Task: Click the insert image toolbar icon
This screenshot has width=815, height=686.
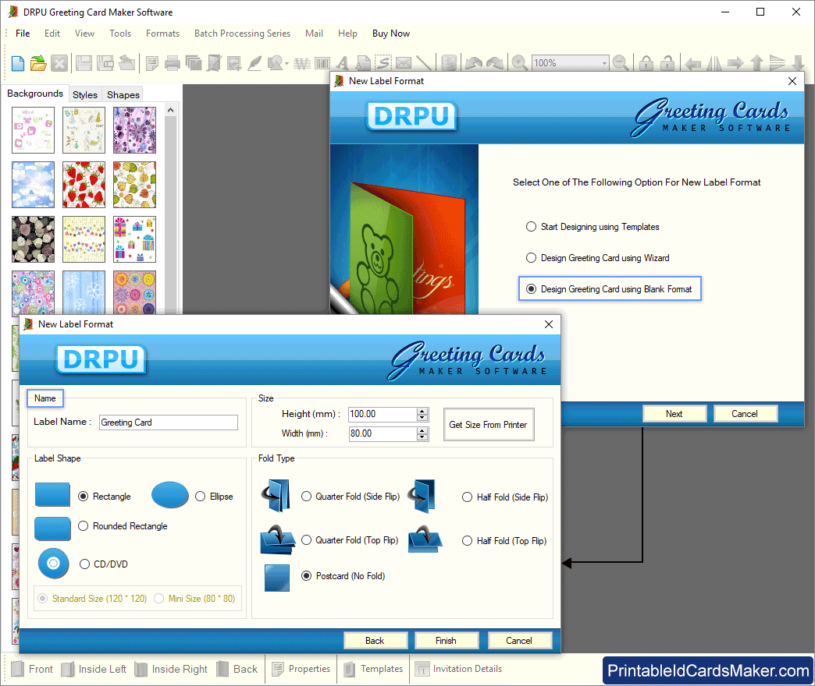Action: (x=234, y=63)
